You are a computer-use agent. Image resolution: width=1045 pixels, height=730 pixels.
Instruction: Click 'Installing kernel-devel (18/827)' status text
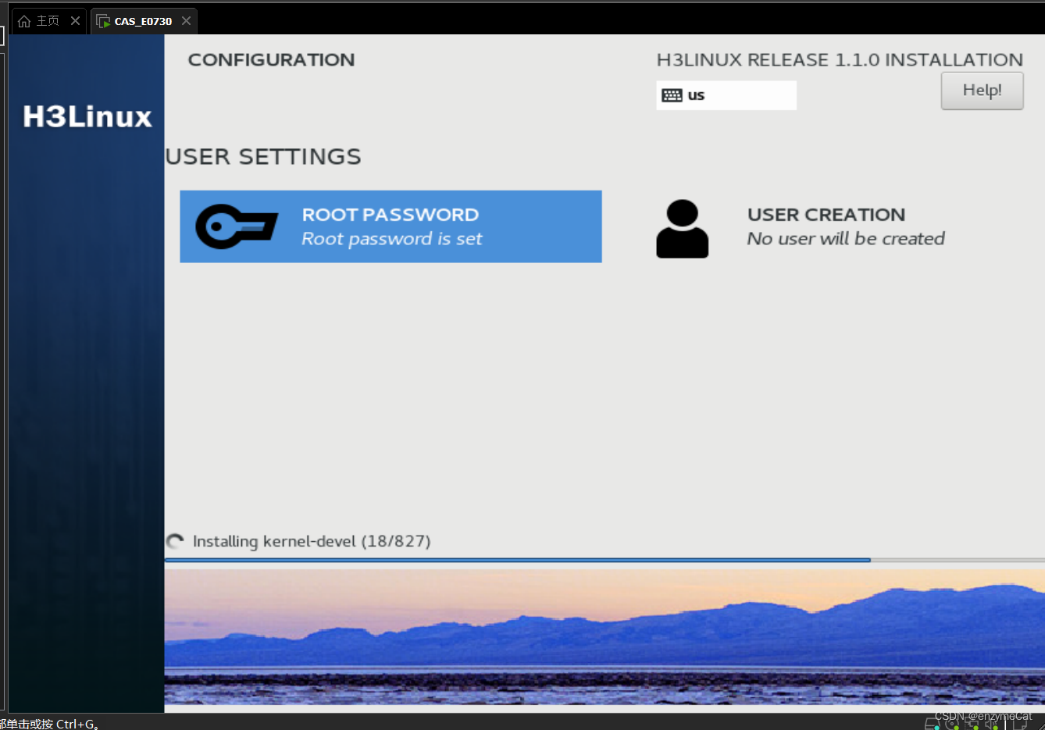312,541
